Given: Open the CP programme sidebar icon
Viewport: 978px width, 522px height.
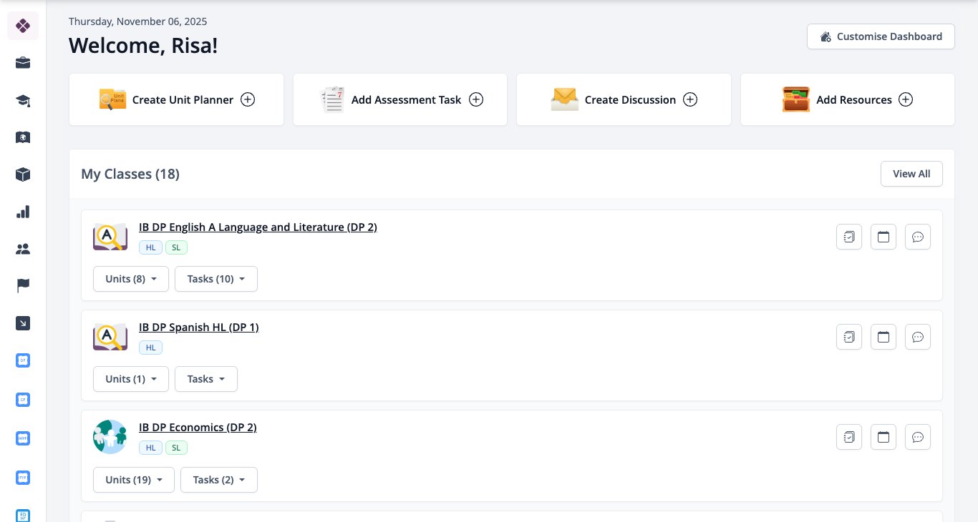Looking at the screenshot, I should tap(23, 399).
